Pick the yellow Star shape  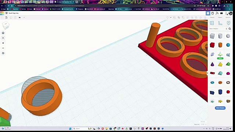220,101
